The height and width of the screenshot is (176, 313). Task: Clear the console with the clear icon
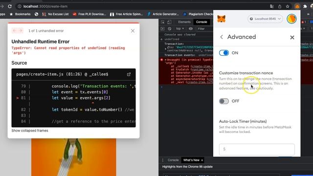pyautogui.click(x=170, y=29)
